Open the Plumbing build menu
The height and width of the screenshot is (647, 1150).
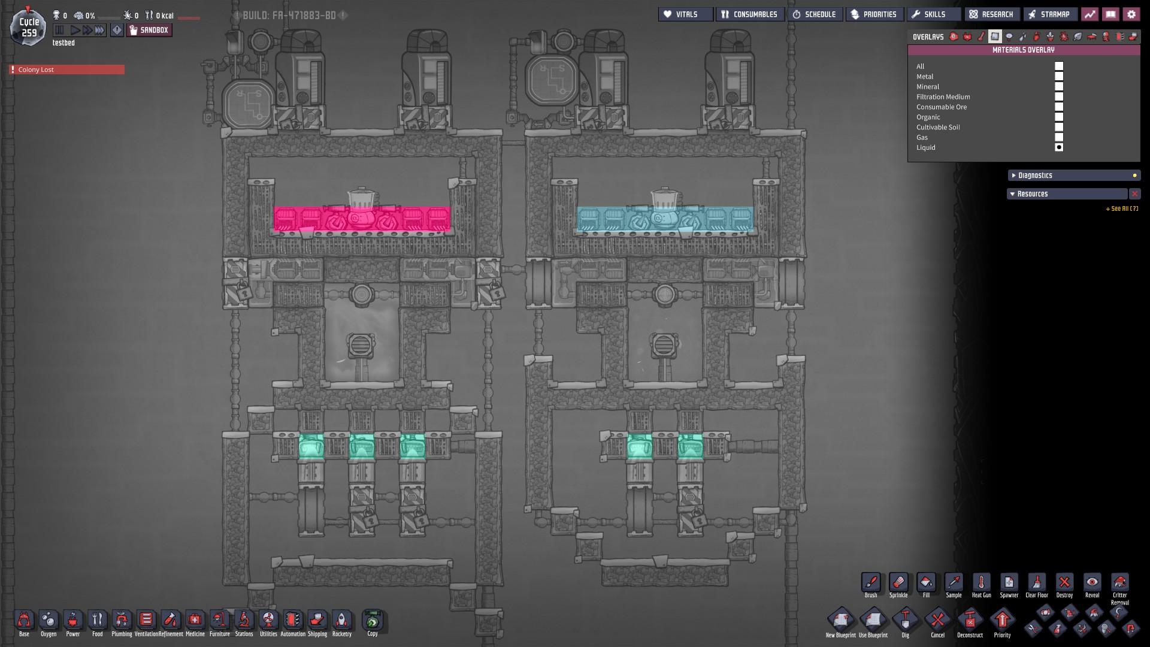click(x=122, y=620)
